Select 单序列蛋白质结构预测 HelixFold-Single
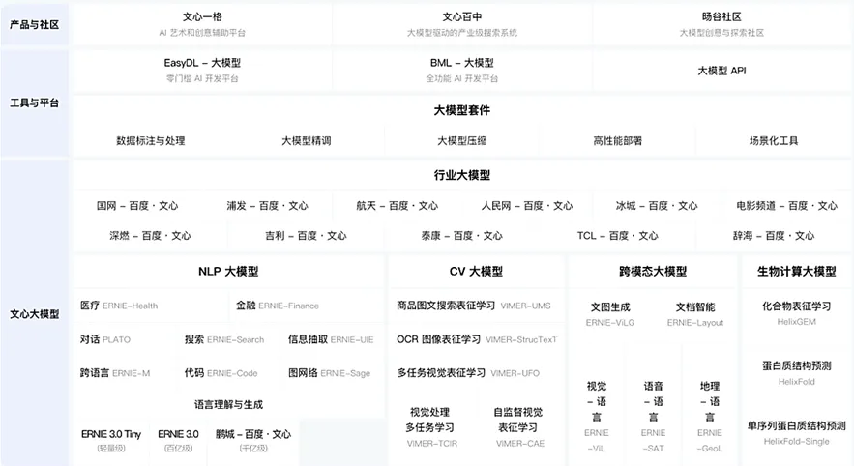The image size is (854, 466). pyautogui.click(x=796, y=433)
